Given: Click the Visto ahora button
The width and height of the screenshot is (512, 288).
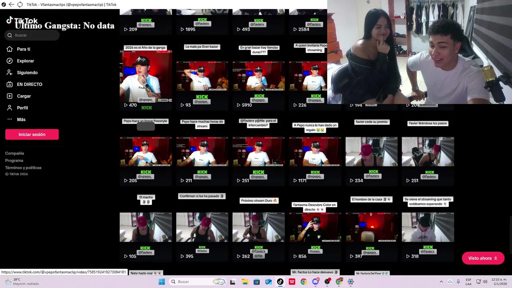Looking at the screenshot, I should pyautogui.click(x=483, y=258).
